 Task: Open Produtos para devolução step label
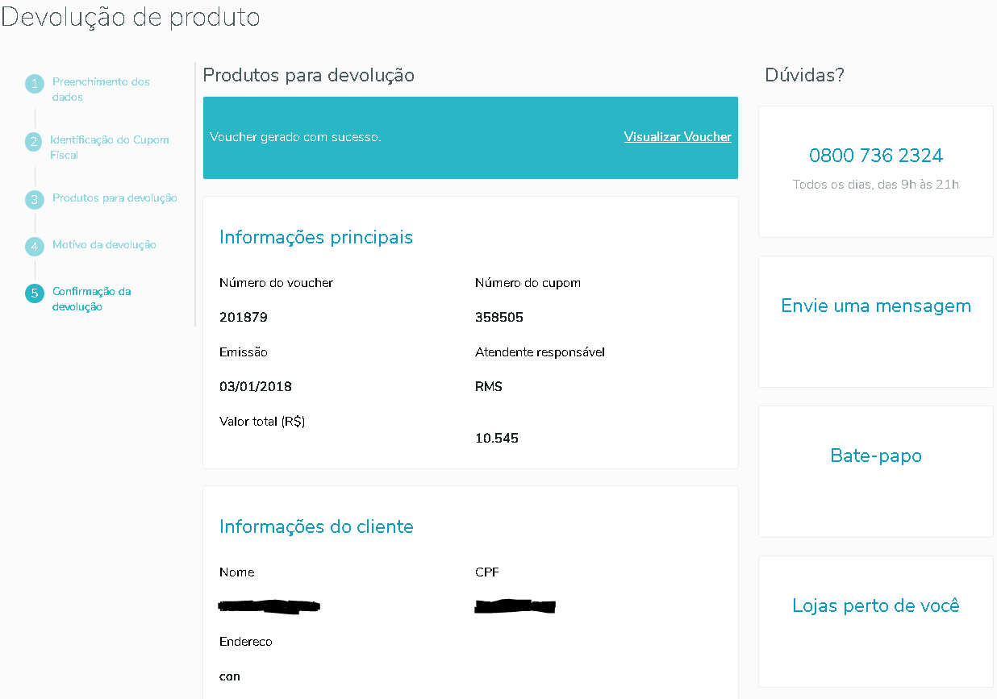tap(115, 198)
